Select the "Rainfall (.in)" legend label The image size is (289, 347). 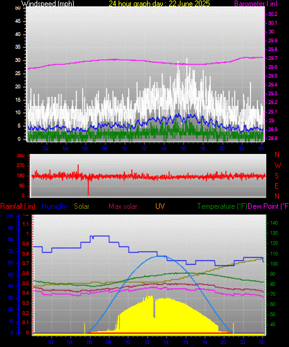[x=18, y=206]
